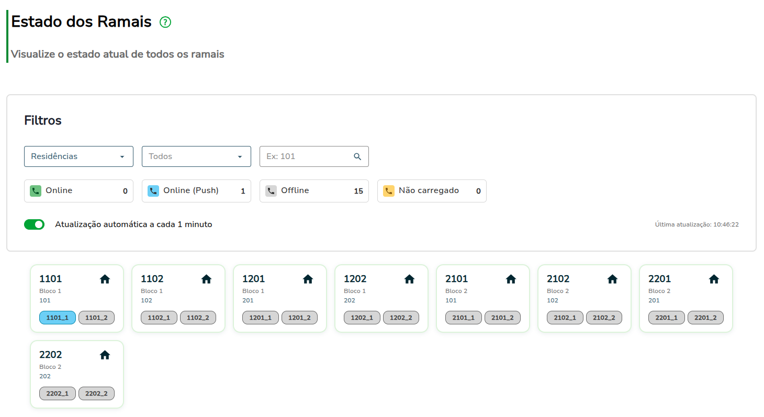Click the house icon on card 1201

308,279
